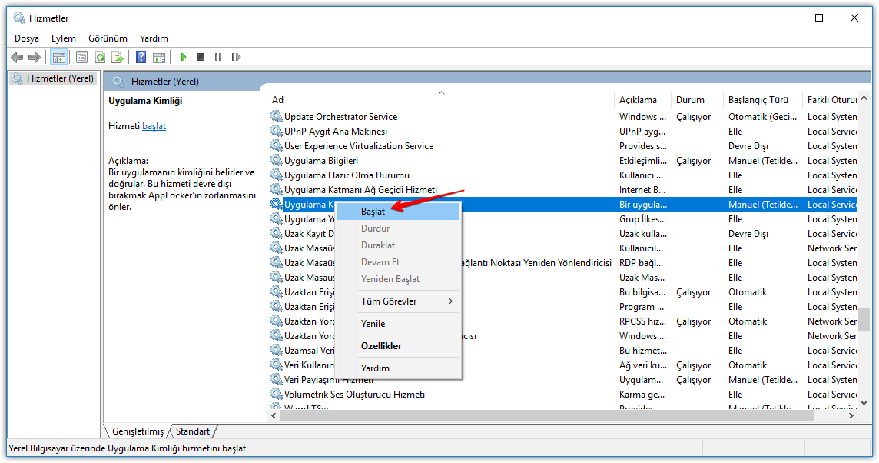
Task: Click the Refresh toolbar icon
Action: (100, 56)
